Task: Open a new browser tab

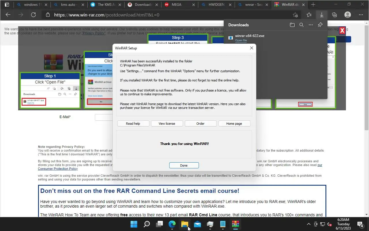Action: pyautogui.click(x=313, y=5)
